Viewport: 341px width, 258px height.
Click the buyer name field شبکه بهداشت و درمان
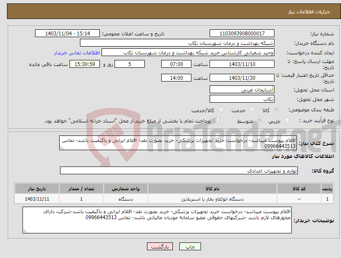pyautogui.click(x=177, y=43)
